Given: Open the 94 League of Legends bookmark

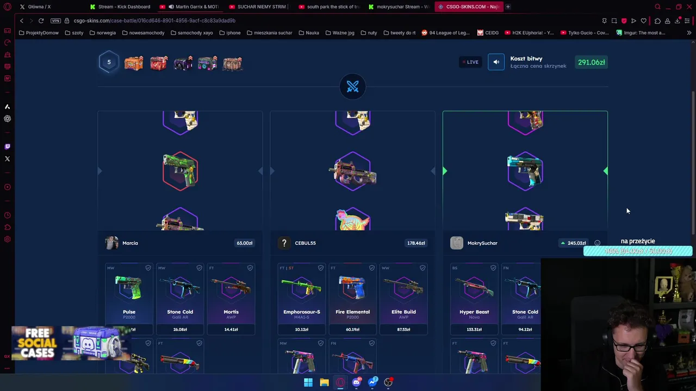Looking at the screenshot, I should (445, 33).
